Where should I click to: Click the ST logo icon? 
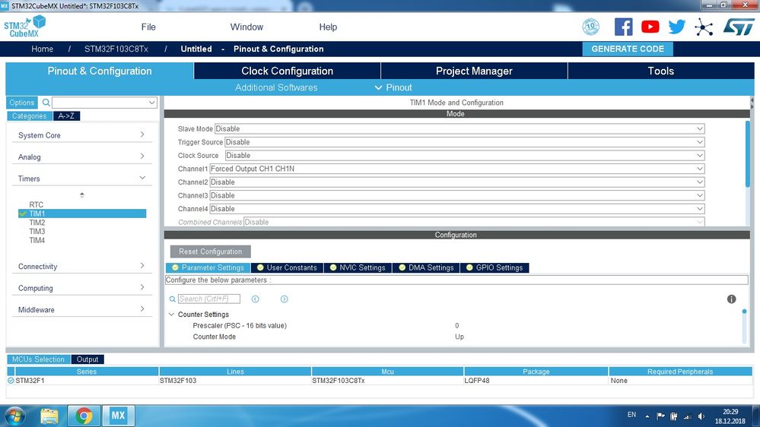click(739, 27)
